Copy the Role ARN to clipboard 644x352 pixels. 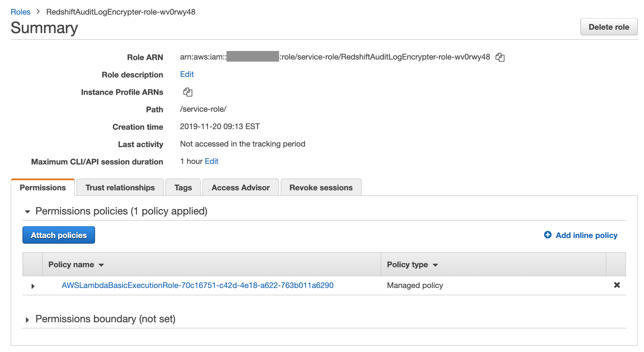[x=500, y=57]
